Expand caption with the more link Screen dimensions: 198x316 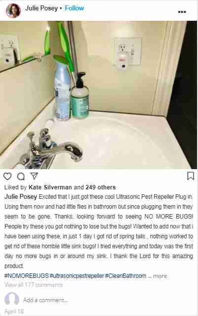[x=160, y=276]
